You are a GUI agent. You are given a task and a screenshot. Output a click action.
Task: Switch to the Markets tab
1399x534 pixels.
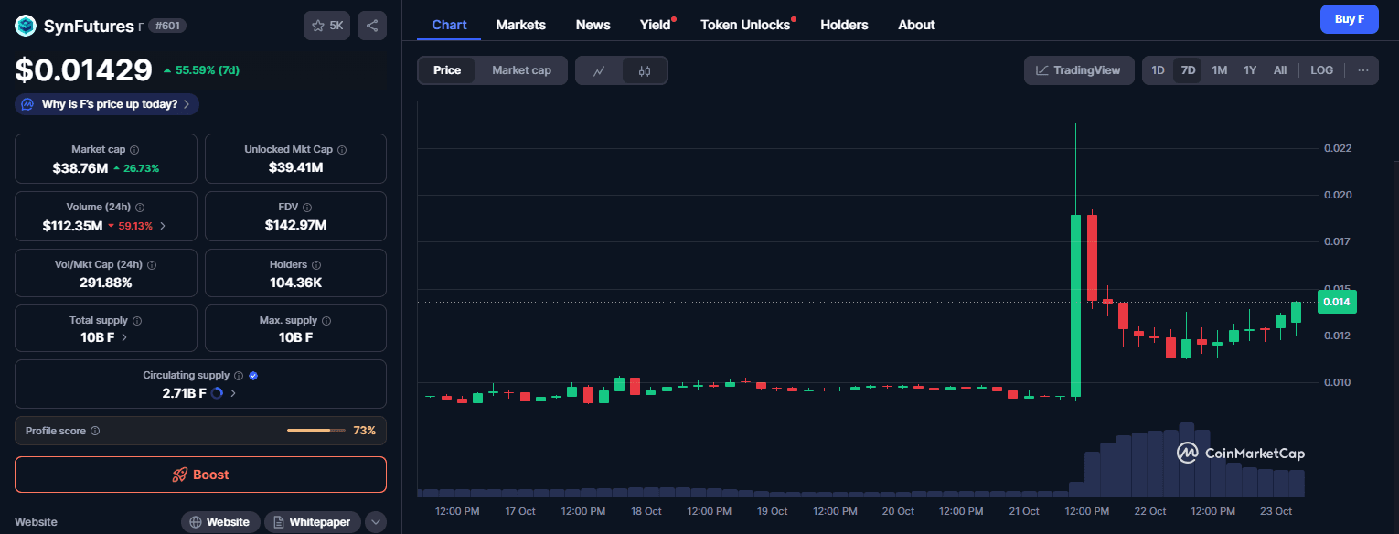[x=520, y=25]
